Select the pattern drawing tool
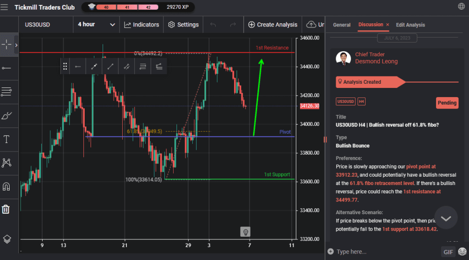This screenshot has width=469, height=260. pos(6,162)
